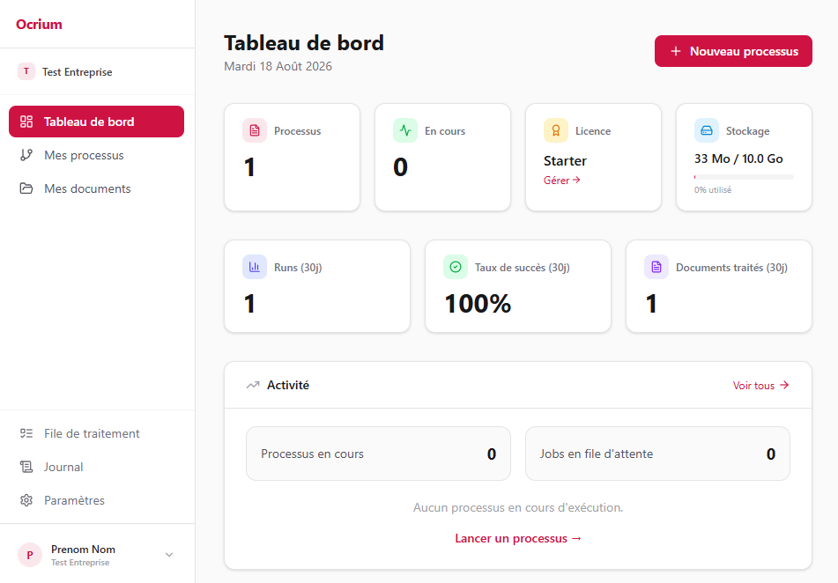
Task: Follow the Gérer licence link
Action: pos(561,181)
